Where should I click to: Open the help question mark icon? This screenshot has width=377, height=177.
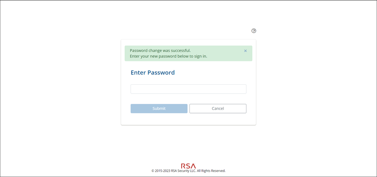[x=254, y=31]
